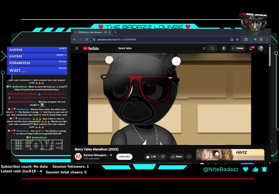Click the Create button
279x194 pixels.
(237, 48)
